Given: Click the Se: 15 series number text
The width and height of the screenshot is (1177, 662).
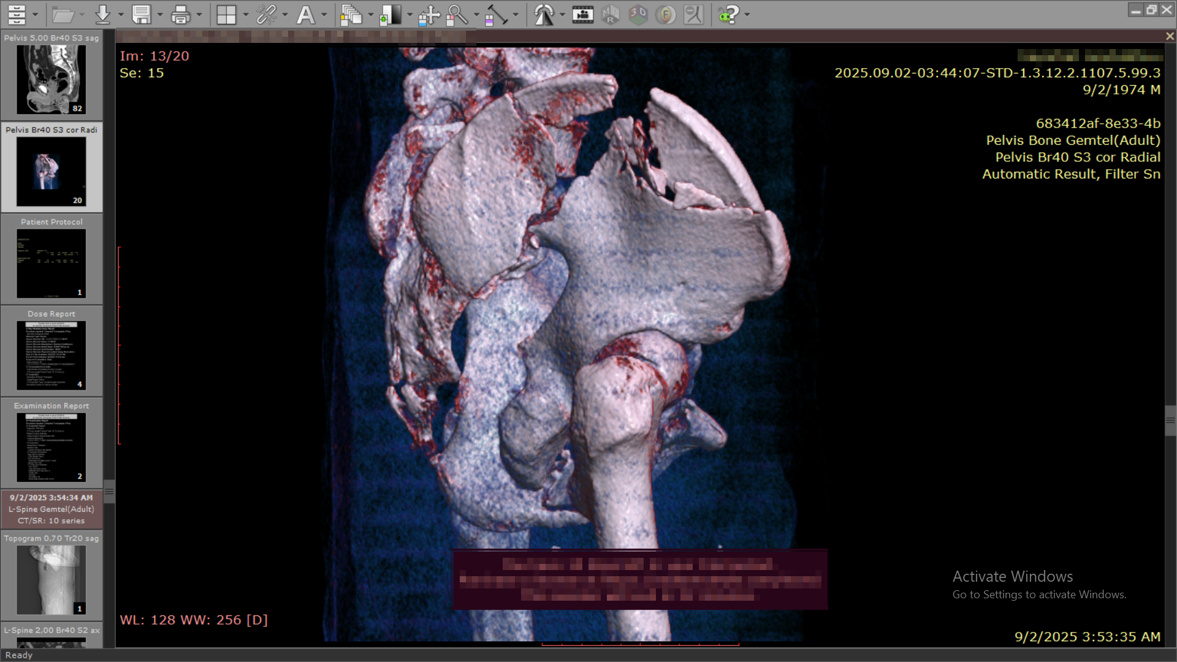Looking at the screenshot, I should coord(142,73).
